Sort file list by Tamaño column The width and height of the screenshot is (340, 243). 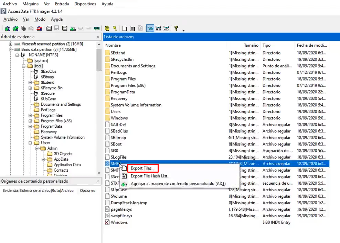tap(243, 45)
